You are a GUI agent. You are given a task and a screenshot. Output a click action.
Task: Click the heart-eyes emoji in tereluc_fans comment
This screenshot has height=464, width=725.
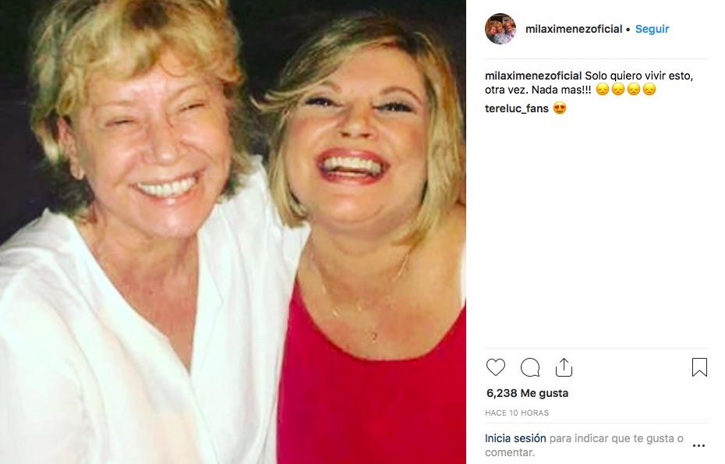(559, 108)
